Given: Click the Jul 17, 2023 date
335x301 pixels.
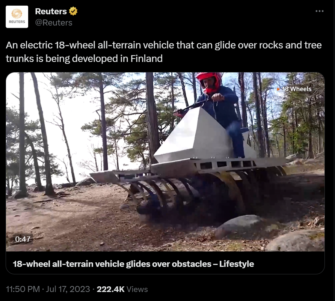Looking at the screenshot, I should tap(68, 289).
